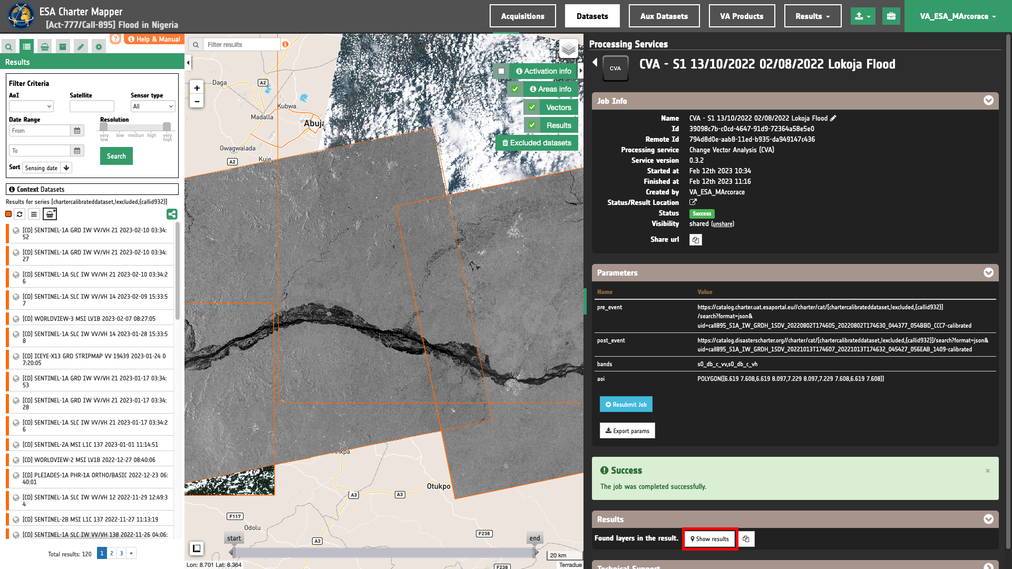This screenshot has height=569, width=1012.
Task: Copy the Share url
Action: tap(696, 240)
